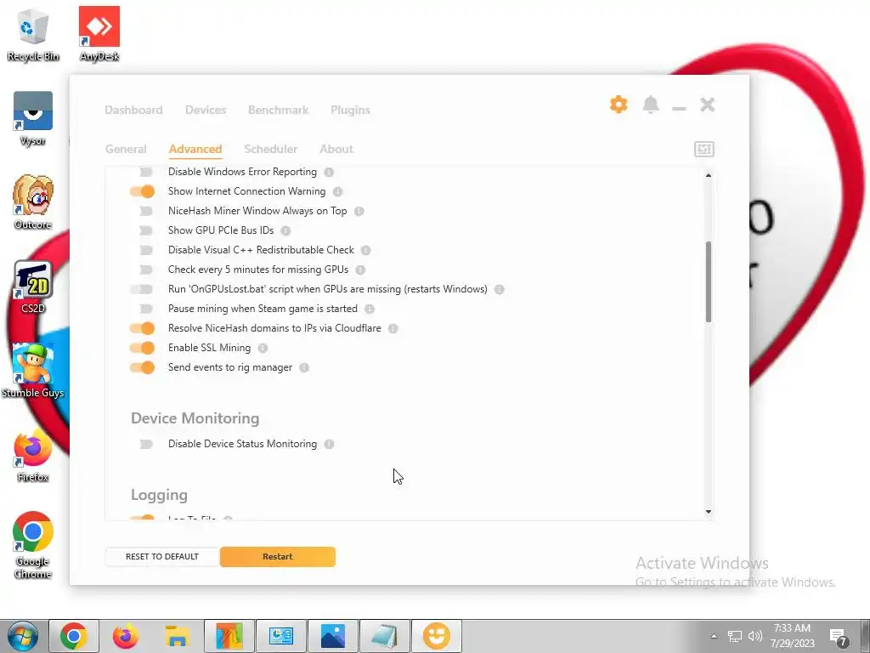Open the notifications bell
Image resolution: width=870 pixels, height=653 pixels.
point(651,105)
